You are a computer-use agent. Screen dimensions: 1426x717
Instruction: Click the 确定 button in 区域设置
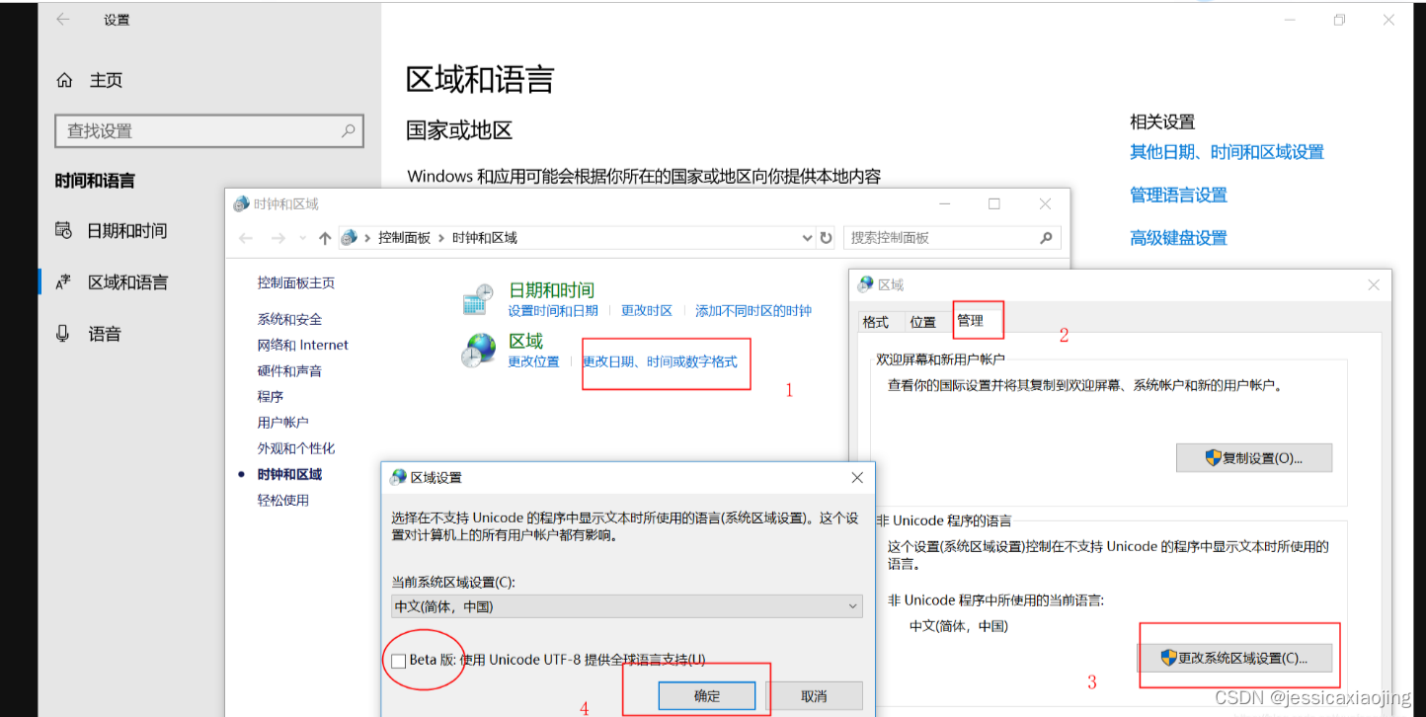[707, 695]
